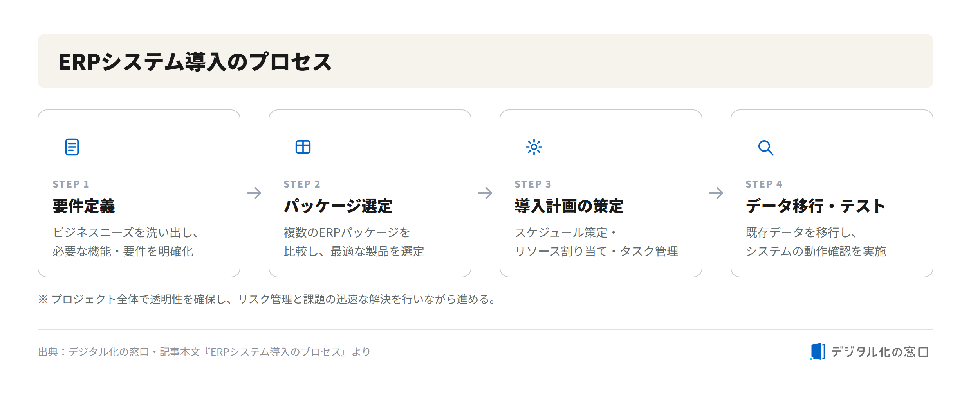Click the STEP 3 description スケジュール策定

point(596,242)
